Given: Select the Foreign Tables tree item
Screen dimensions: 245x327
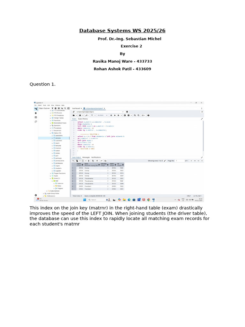Looking at the screenshot, I should 59,118.
